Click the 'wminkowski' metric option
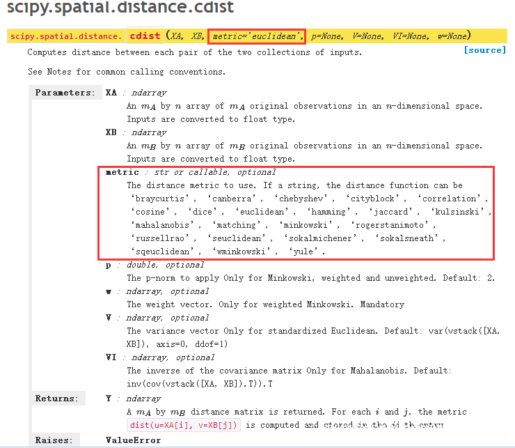This screenshot has height=448, width=515. point(241,252)
